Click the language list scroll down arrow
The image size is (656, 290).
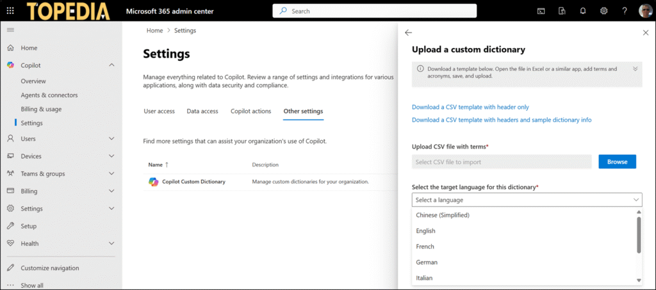coord(639,280)
